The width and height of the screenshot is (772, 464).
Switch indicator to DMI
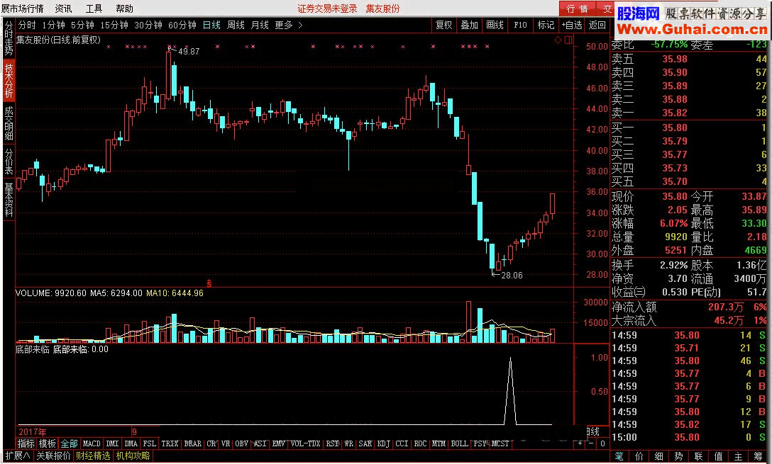[113, 443]
